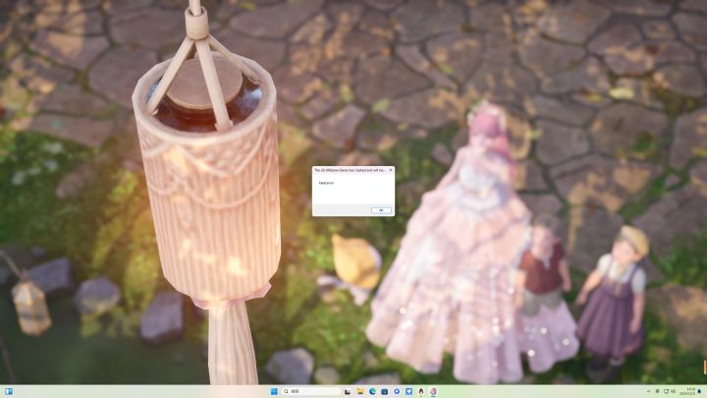Click the crash dialog title text
The height and width of the screenshot is (398, 707).
click(x=350, y=170)
